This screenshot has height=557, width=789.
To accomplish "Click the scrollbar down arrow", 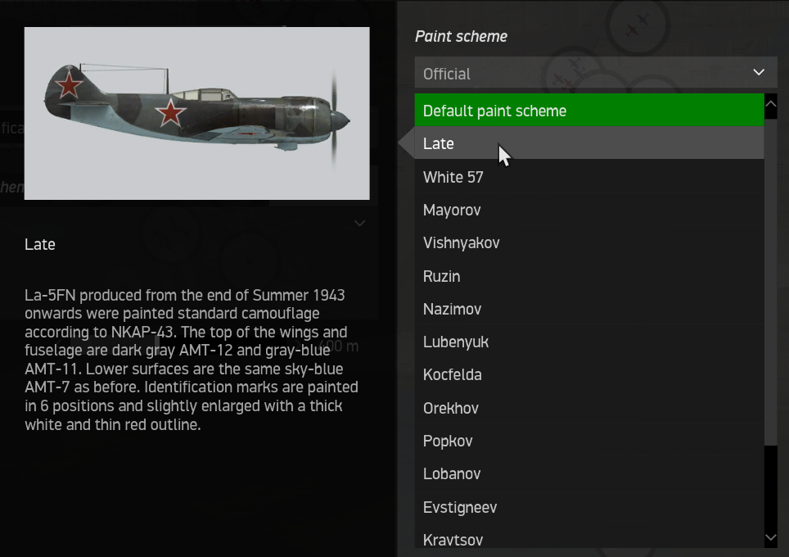I will [x=770, y=537].
